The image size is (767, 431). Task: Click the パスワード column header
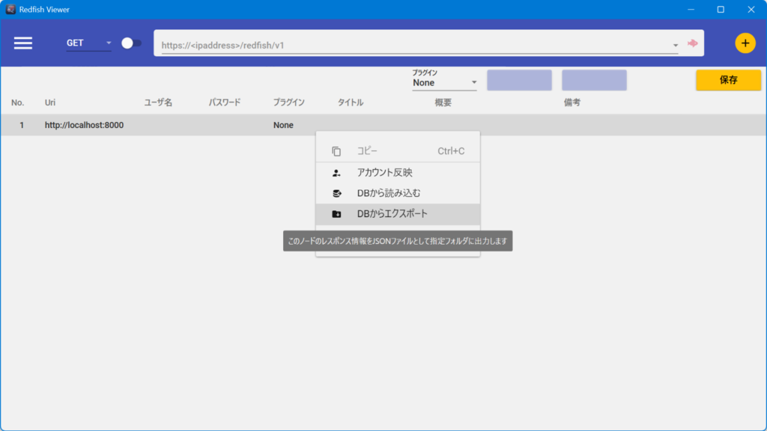(225, 103)
